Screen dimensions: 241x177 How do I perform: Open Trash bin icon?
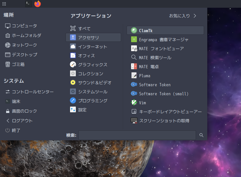pos(8,64)
